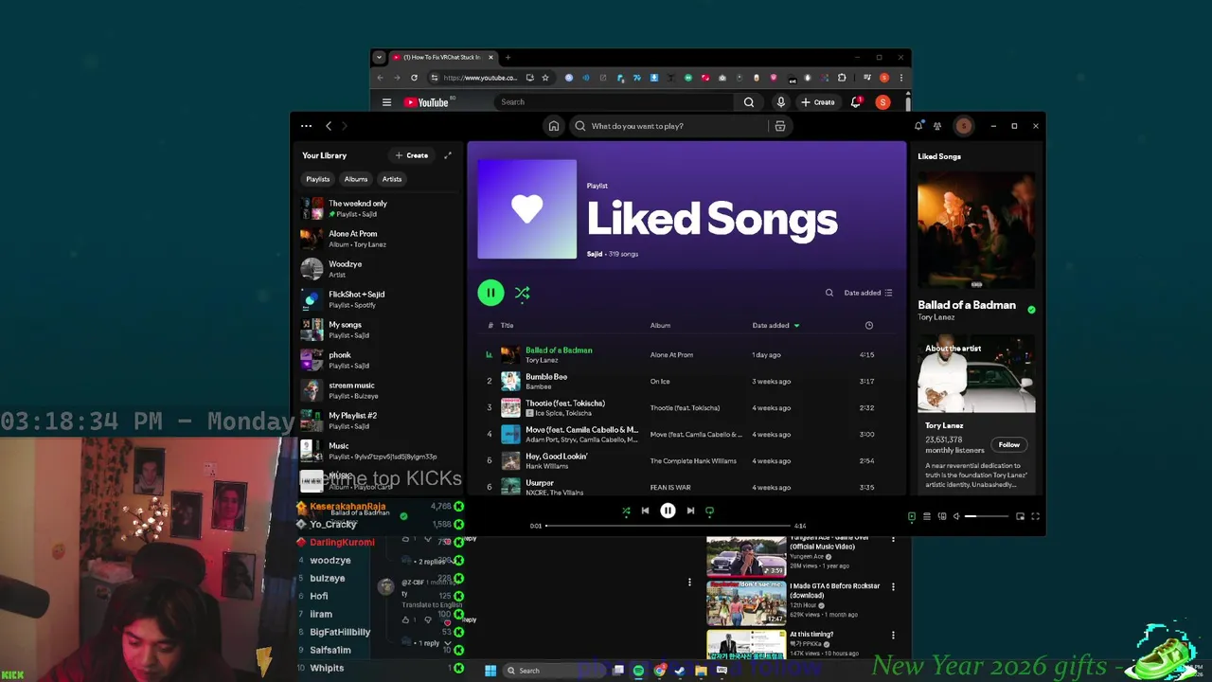Go forward in Spotify navigation
This screenshot has width=1212, height=682.
pyautogui.click(x=344, y=126)
